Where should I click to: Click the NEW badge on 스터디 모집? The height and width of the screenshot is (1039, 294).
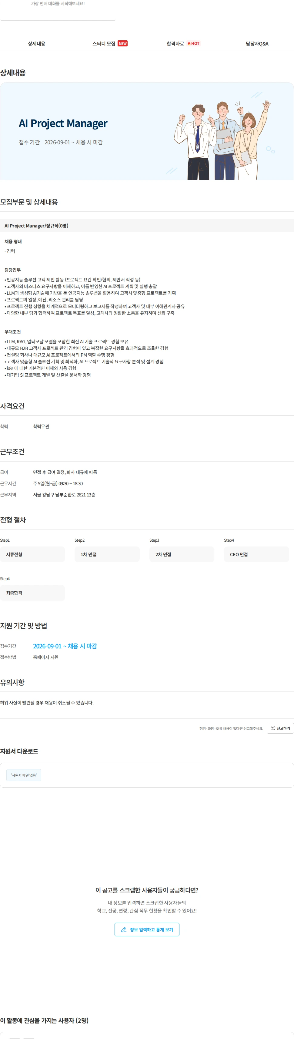click(x=122, y=44)
